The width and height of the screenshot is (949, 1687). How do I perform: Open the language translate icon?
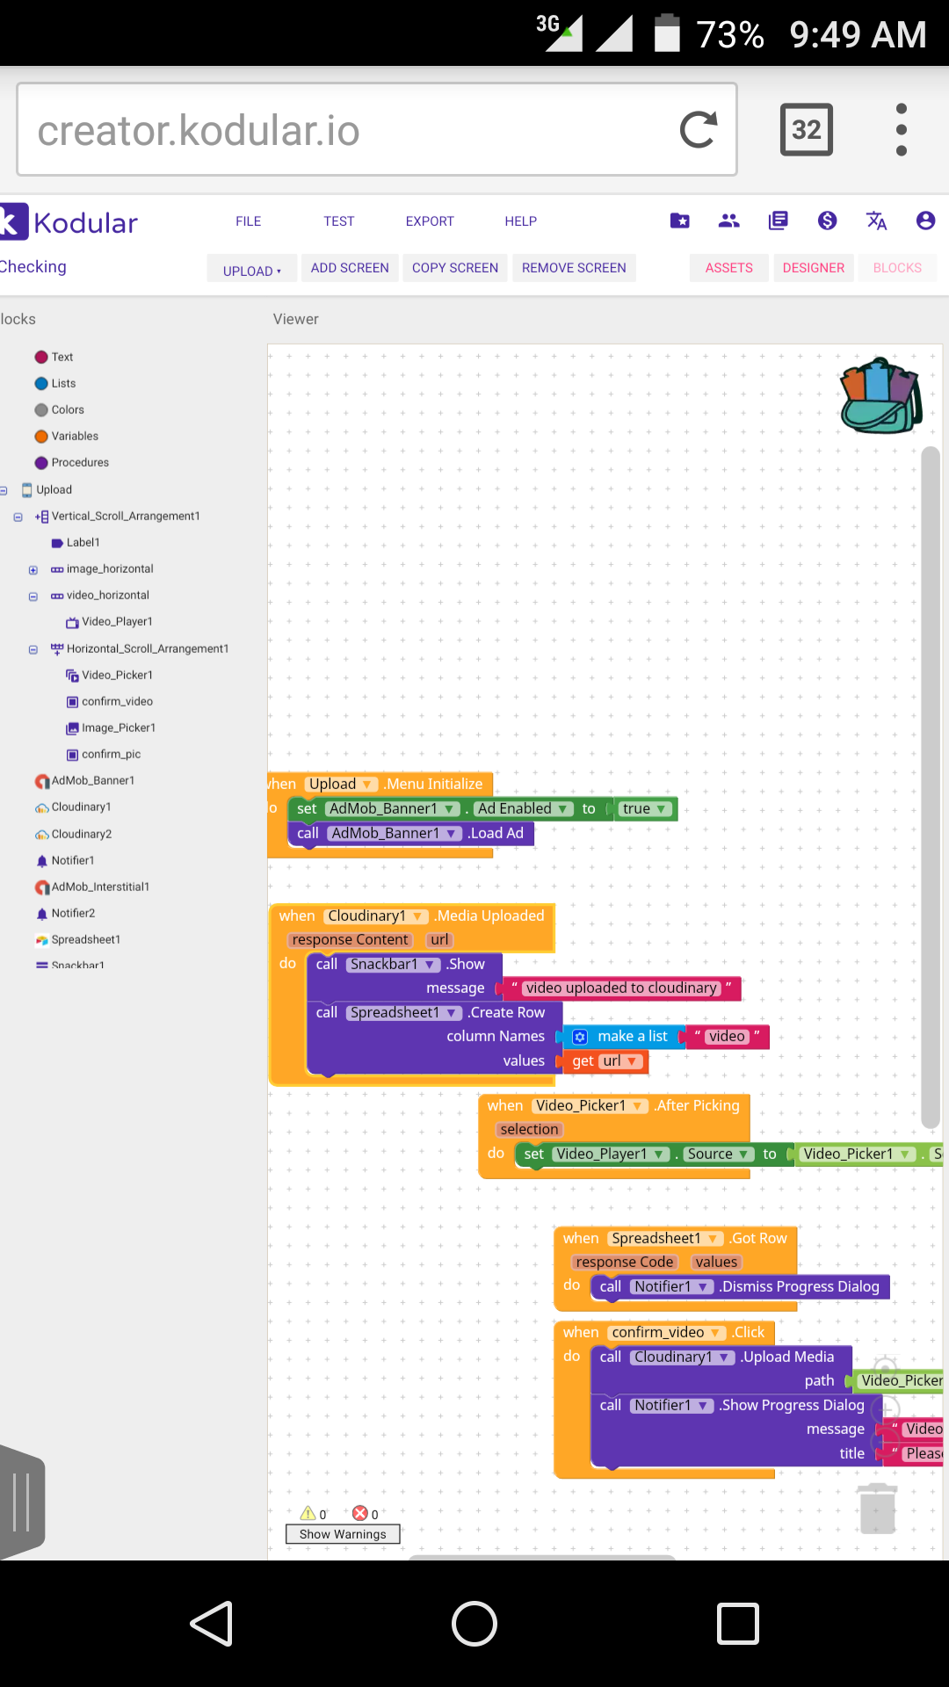point(877,221)
